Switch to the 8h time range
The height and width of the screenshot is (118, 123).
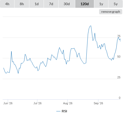click(22, 4)
